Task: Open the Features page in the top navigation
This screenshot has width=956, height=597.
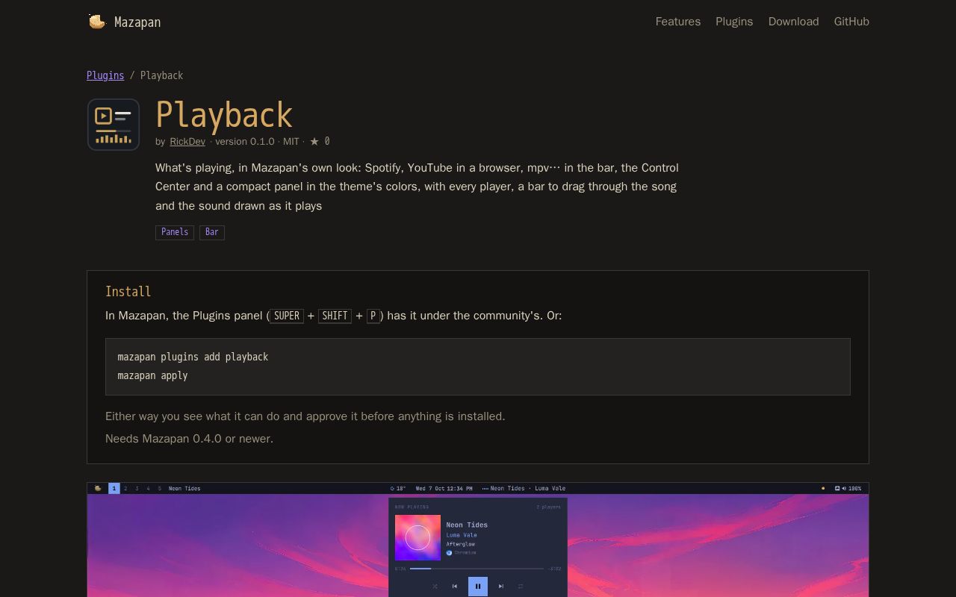Action: pyautogui.click(x=678, y=22)
